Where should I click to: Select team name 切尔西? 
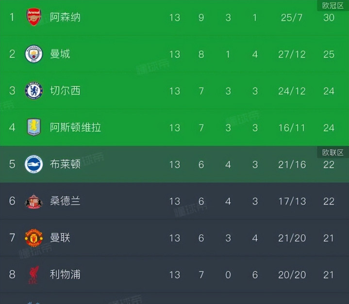point(65,91)
